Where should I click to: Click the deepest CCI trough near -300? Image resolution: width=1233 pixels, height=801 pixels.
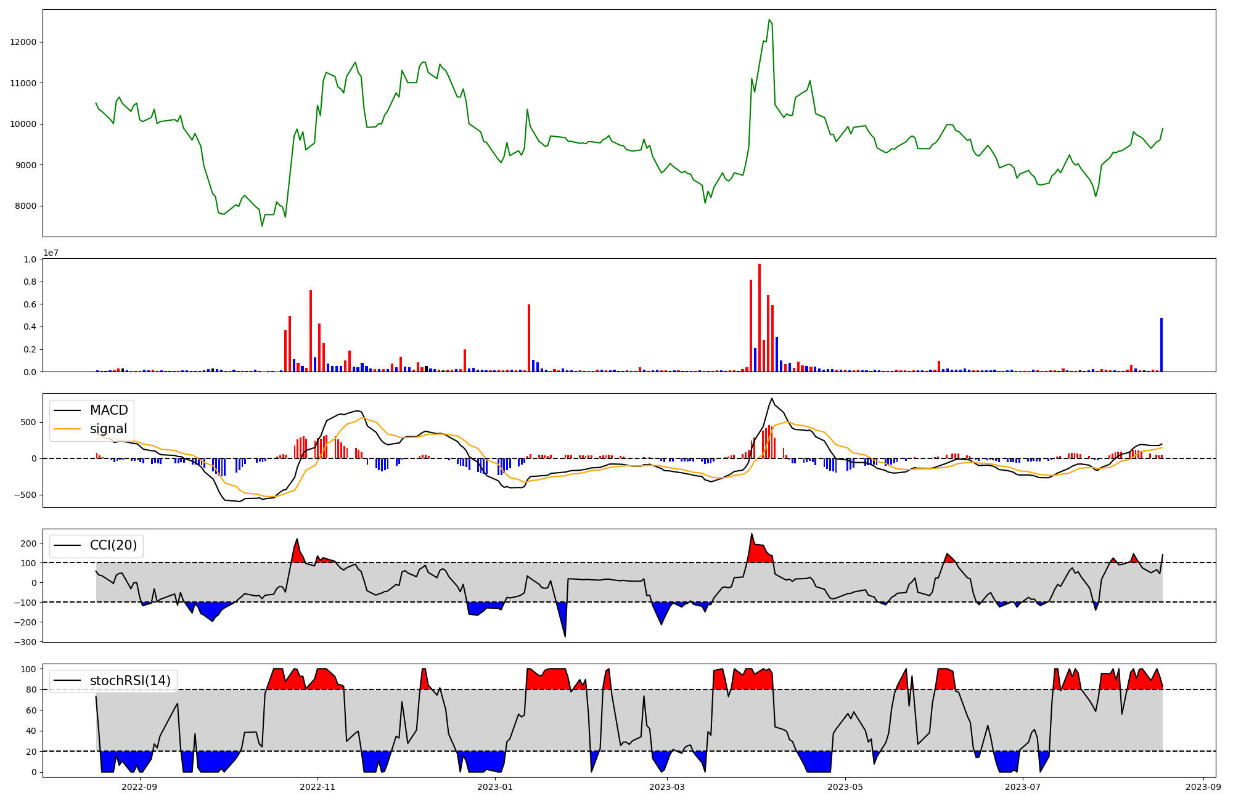565,636
